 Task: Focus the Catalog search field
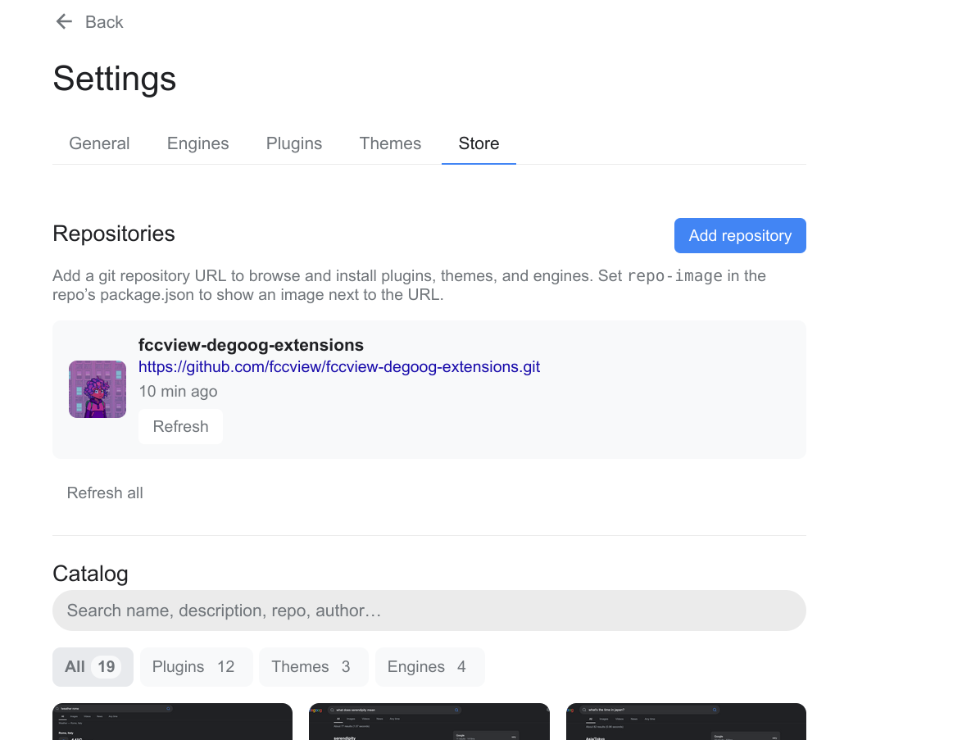pyautogui.click(x=429, y=611)
